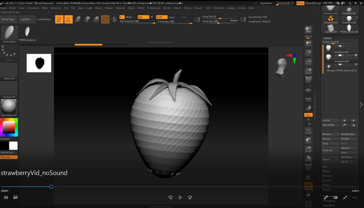Click the New Folder button

point(330,125)
